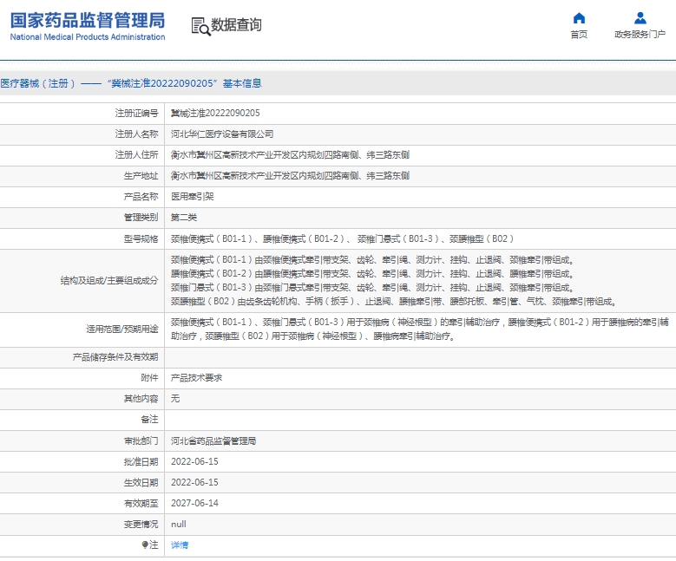676x561 pixels.
Task: Click the 生产地址 address value
Action: tap(290, 176)
